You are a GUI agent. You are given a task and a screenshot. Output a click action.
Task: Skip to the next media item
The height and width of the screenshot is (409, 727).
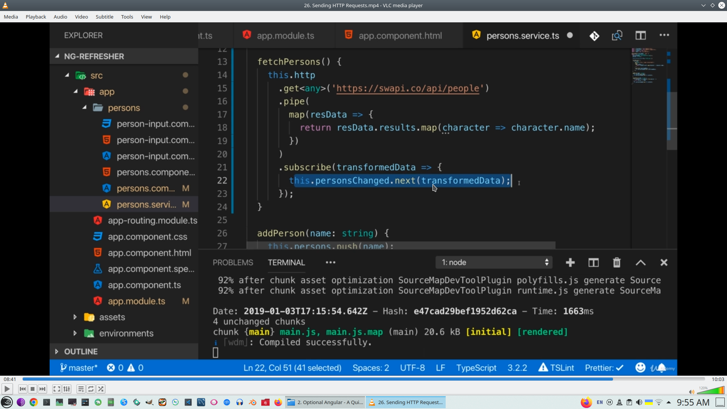click(x=42, y=389)
